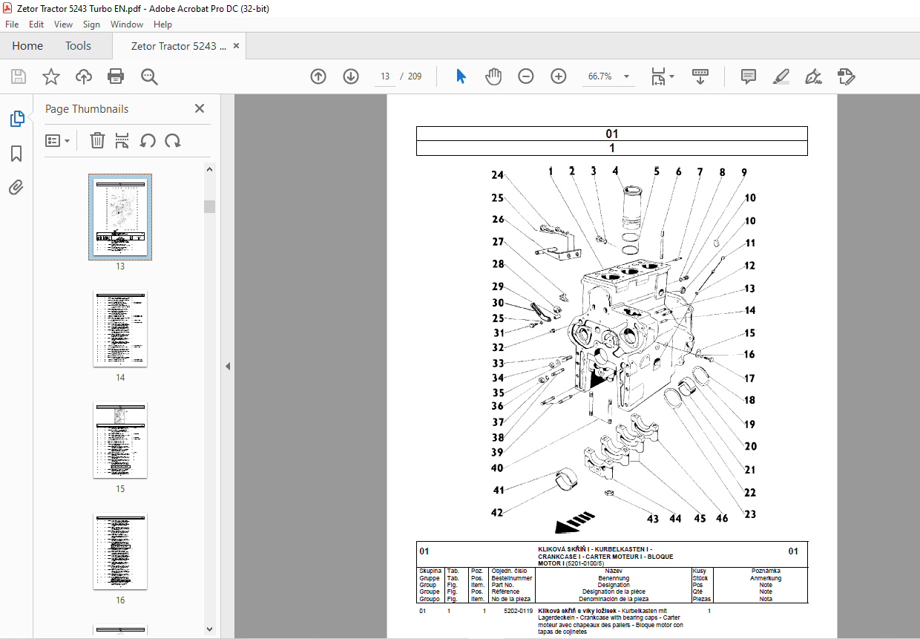The height and width of the screenshot is (639, 920).
Task: Open the Help menu
Action: [162, 24]
